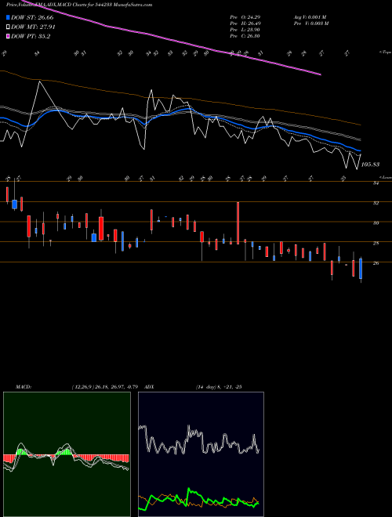Click the 'Pre V: 0.003 M' value

[311, 23]
